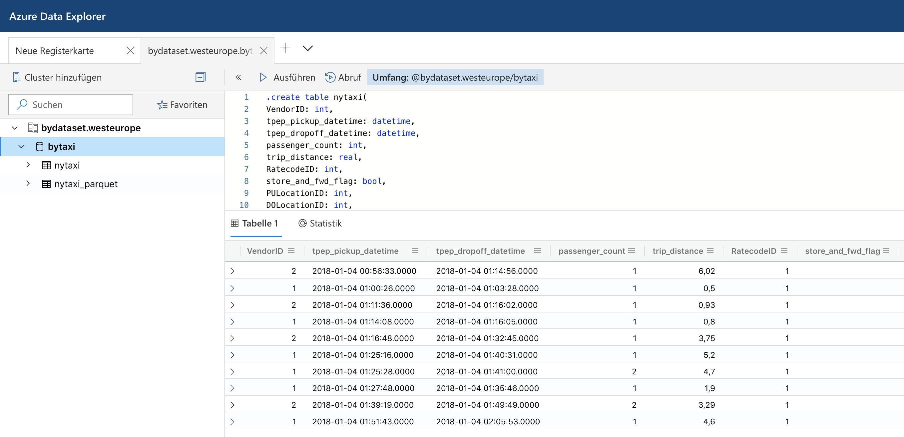The width and height of the screenshot is (904, 437).
Task: Select the bydataset.westeurope cluster icon
Action: tap(33, 128)
